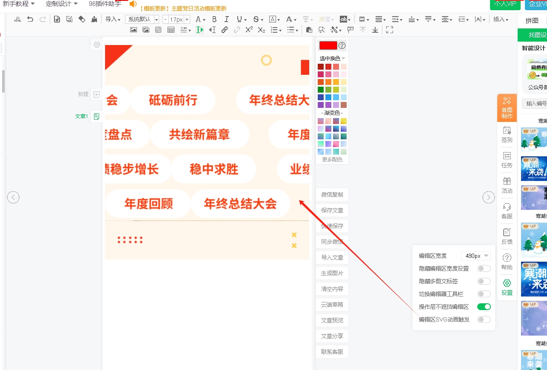Viewport: 547px width, 370px height.
Task: Enable 隐藏编辑区宽度设置 switch
Action: [x=484, y=268]
